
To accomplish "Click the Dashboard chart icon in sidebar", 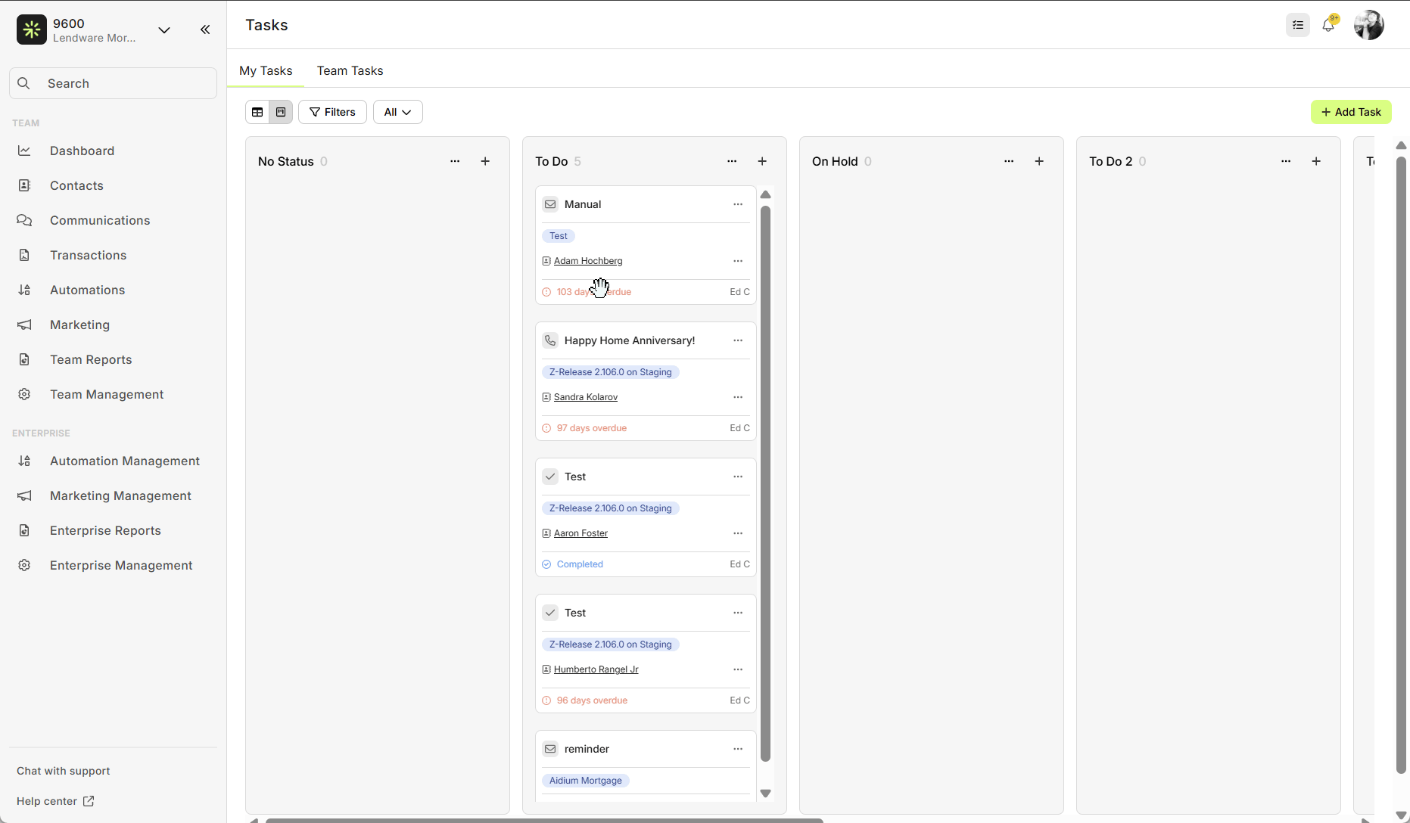I will [24, 151].
